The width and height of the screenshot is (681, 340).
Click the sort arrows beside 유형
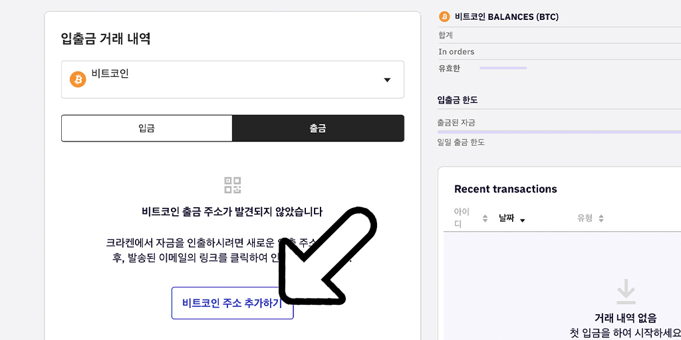[x=601, y=219]
